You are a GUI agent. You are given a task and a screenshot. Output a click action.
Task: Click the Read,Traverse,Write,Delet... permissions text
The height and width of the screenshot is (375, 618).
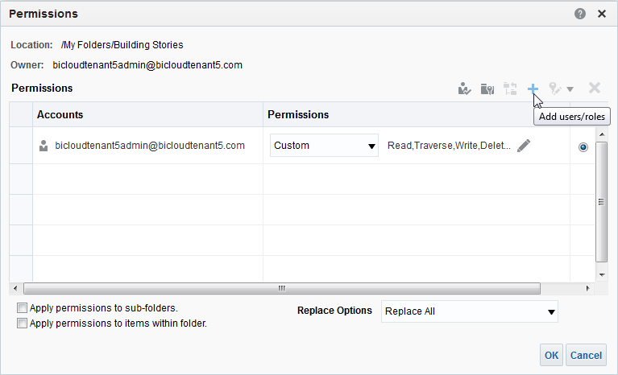click(x=449, y=146)
